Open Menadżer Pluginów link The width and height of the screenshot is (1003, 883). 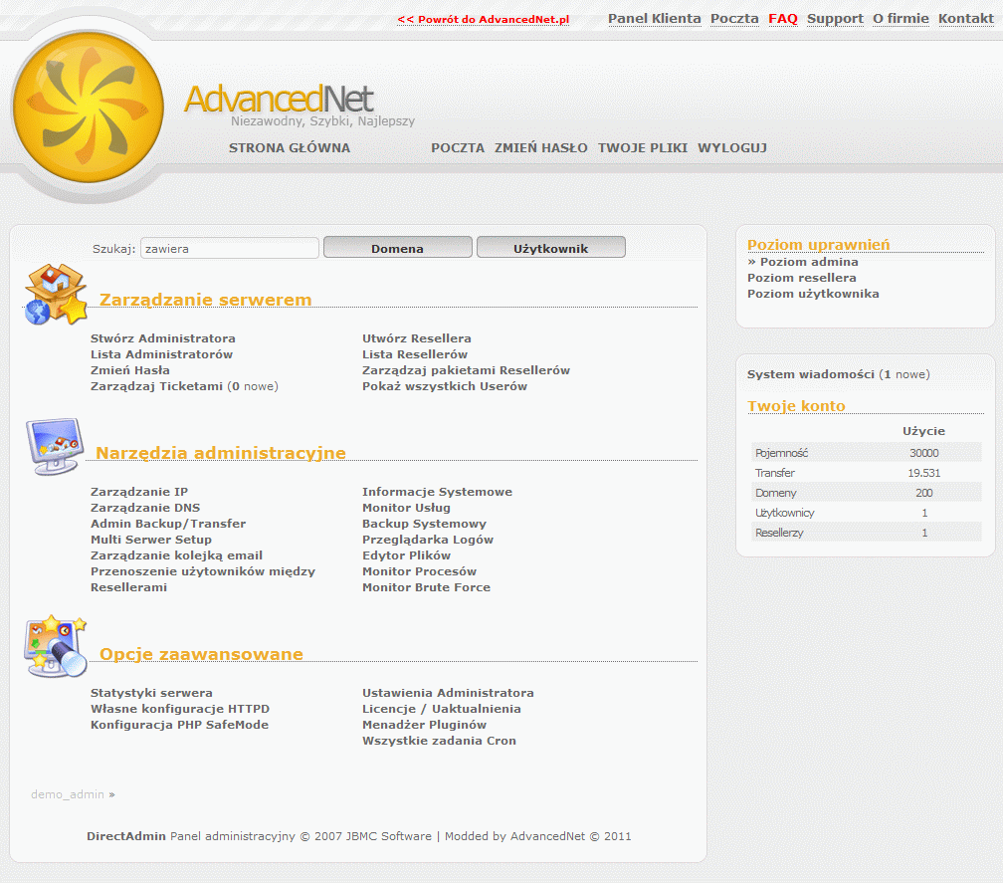424,725
